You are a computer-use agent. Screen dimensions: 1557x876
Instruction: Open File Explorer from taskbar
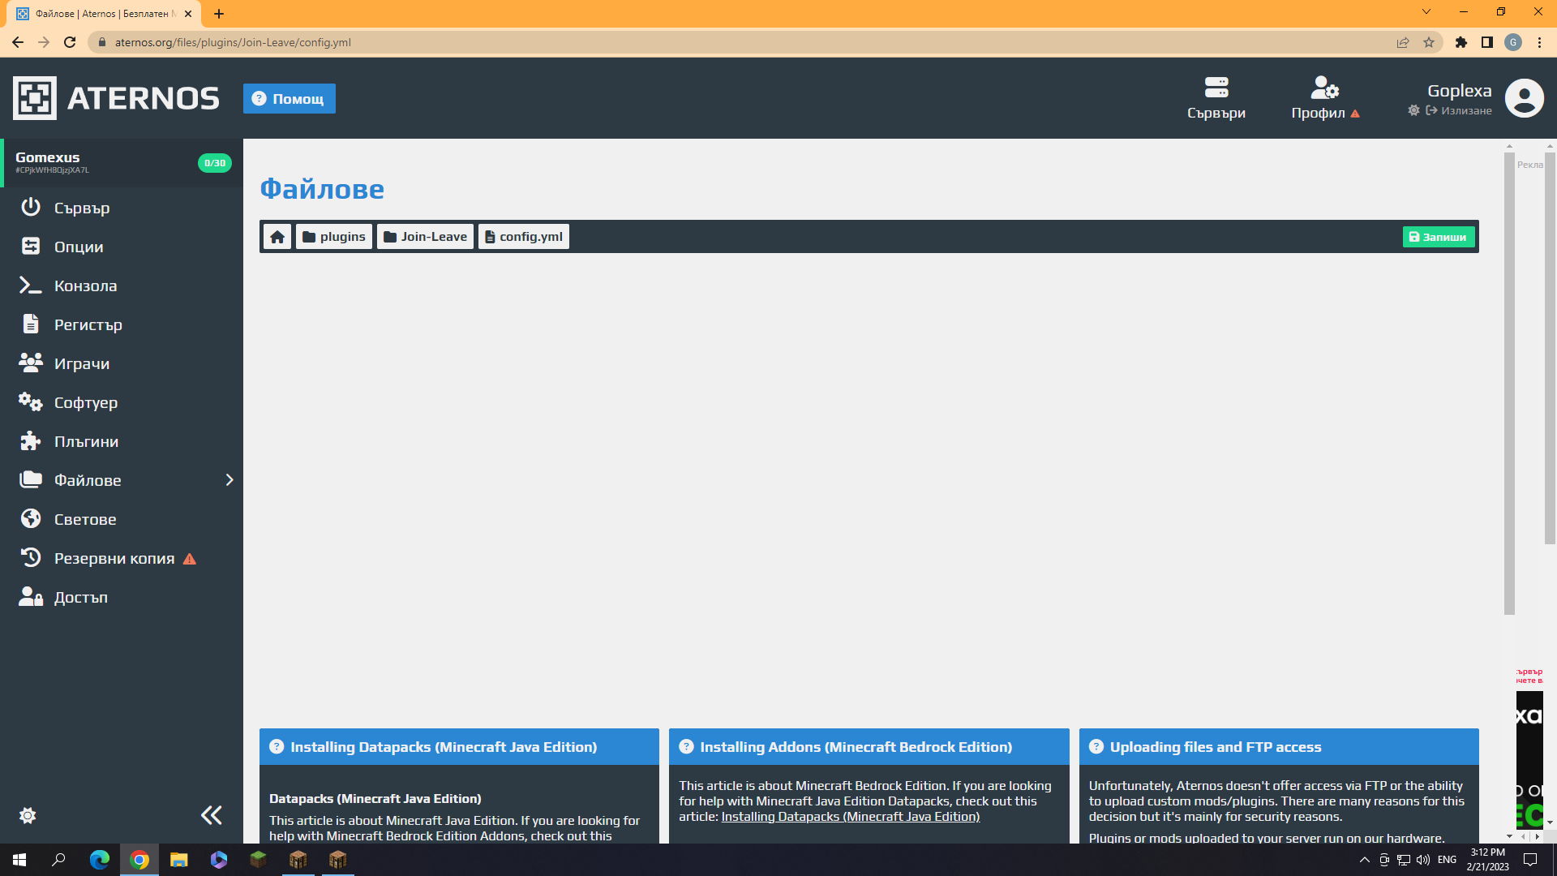coord(179,860)
